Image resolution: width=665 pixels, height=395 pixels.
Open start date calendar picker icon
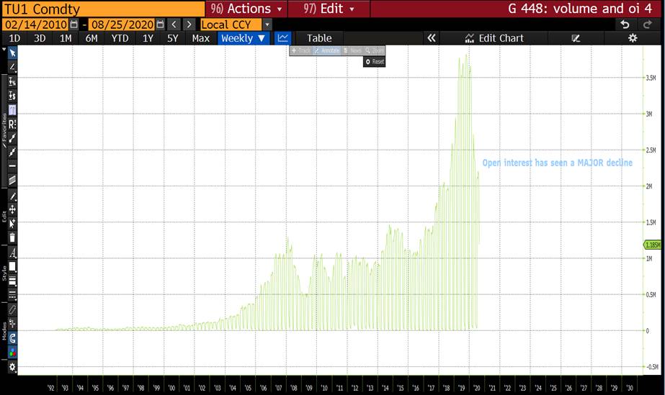73,24
